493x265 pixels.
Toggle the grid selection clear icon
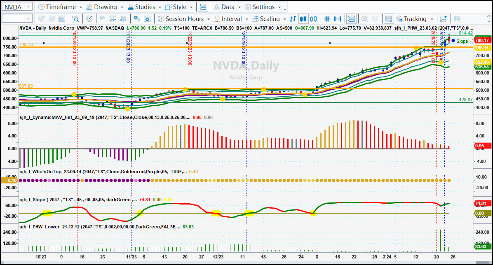tap(389, 19)
